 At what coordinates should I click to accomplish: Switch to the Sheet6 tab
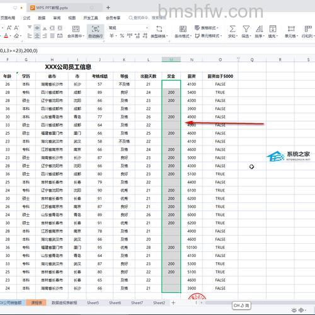tap(115, 302)
